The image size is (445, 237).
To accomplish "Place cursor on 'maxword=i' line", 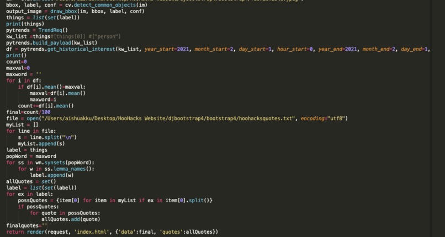I will tap(43, 99).
